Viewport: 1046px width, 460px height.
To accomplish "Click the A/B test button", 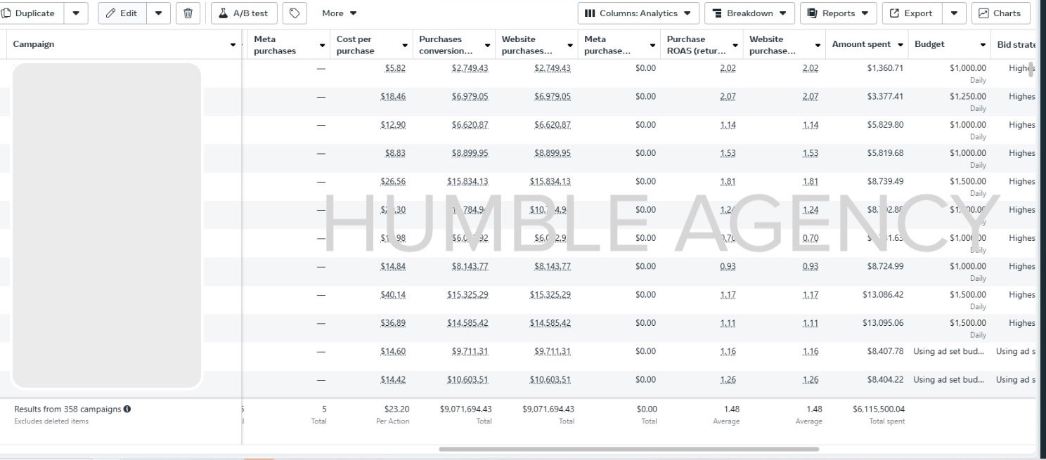I will pos(244,13).
